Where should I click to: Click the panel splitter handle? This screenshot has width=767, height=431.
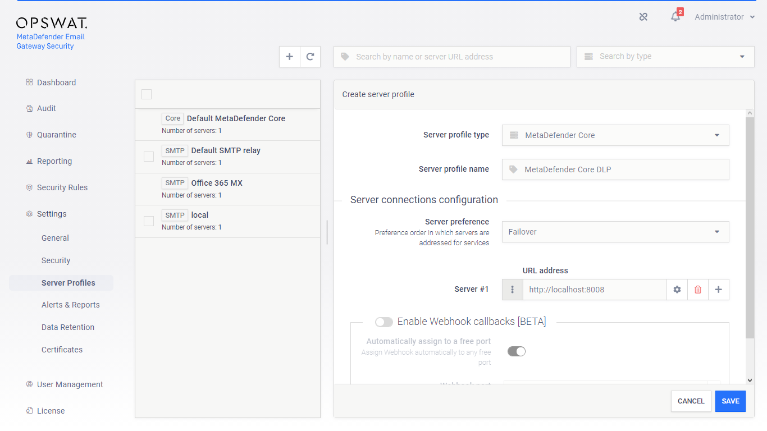327,232
